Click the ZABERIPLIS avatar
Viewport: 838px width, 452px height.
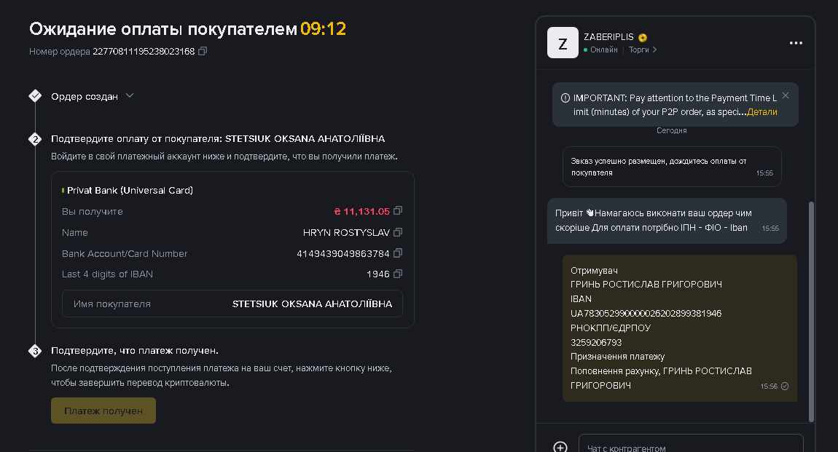[563, 43]
